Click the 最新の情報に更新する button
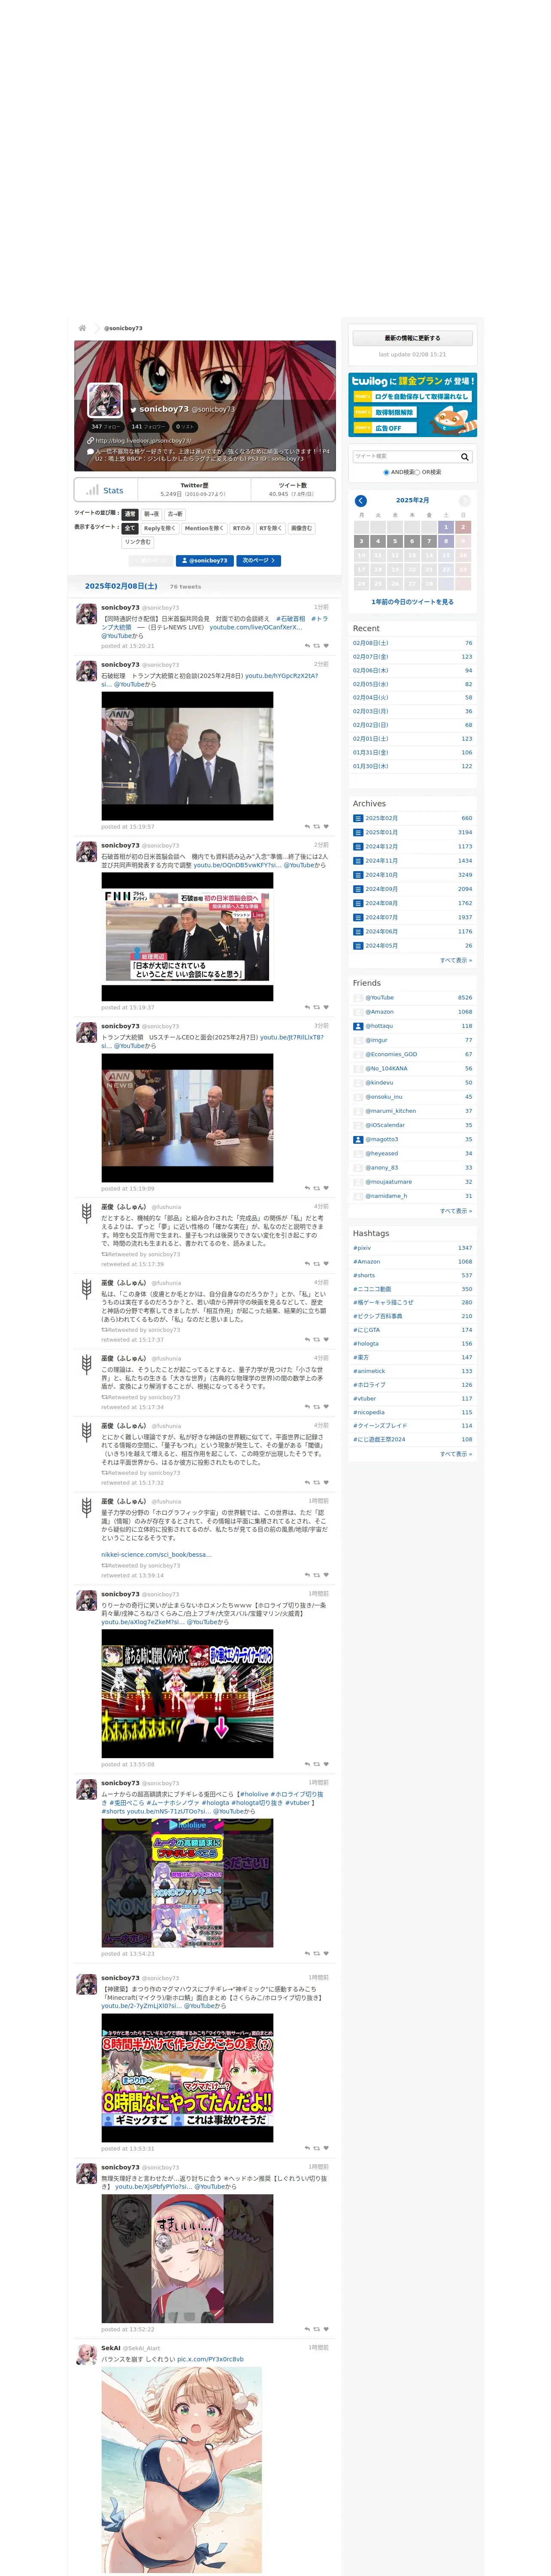 [412, 338]
